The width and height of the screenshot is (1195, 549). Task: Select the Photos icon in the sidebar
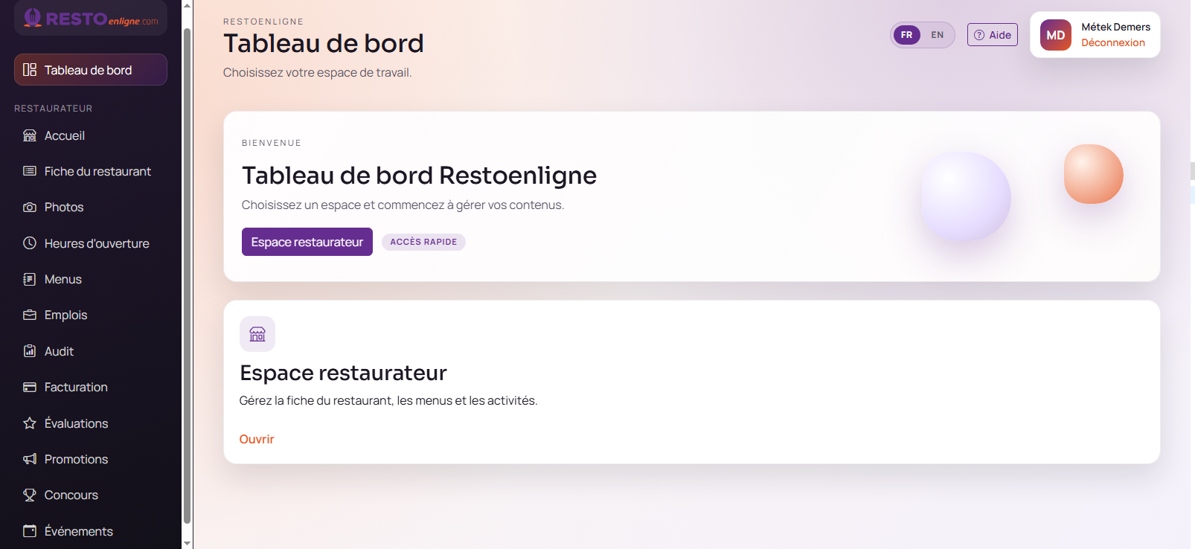[x=29, y=207]
